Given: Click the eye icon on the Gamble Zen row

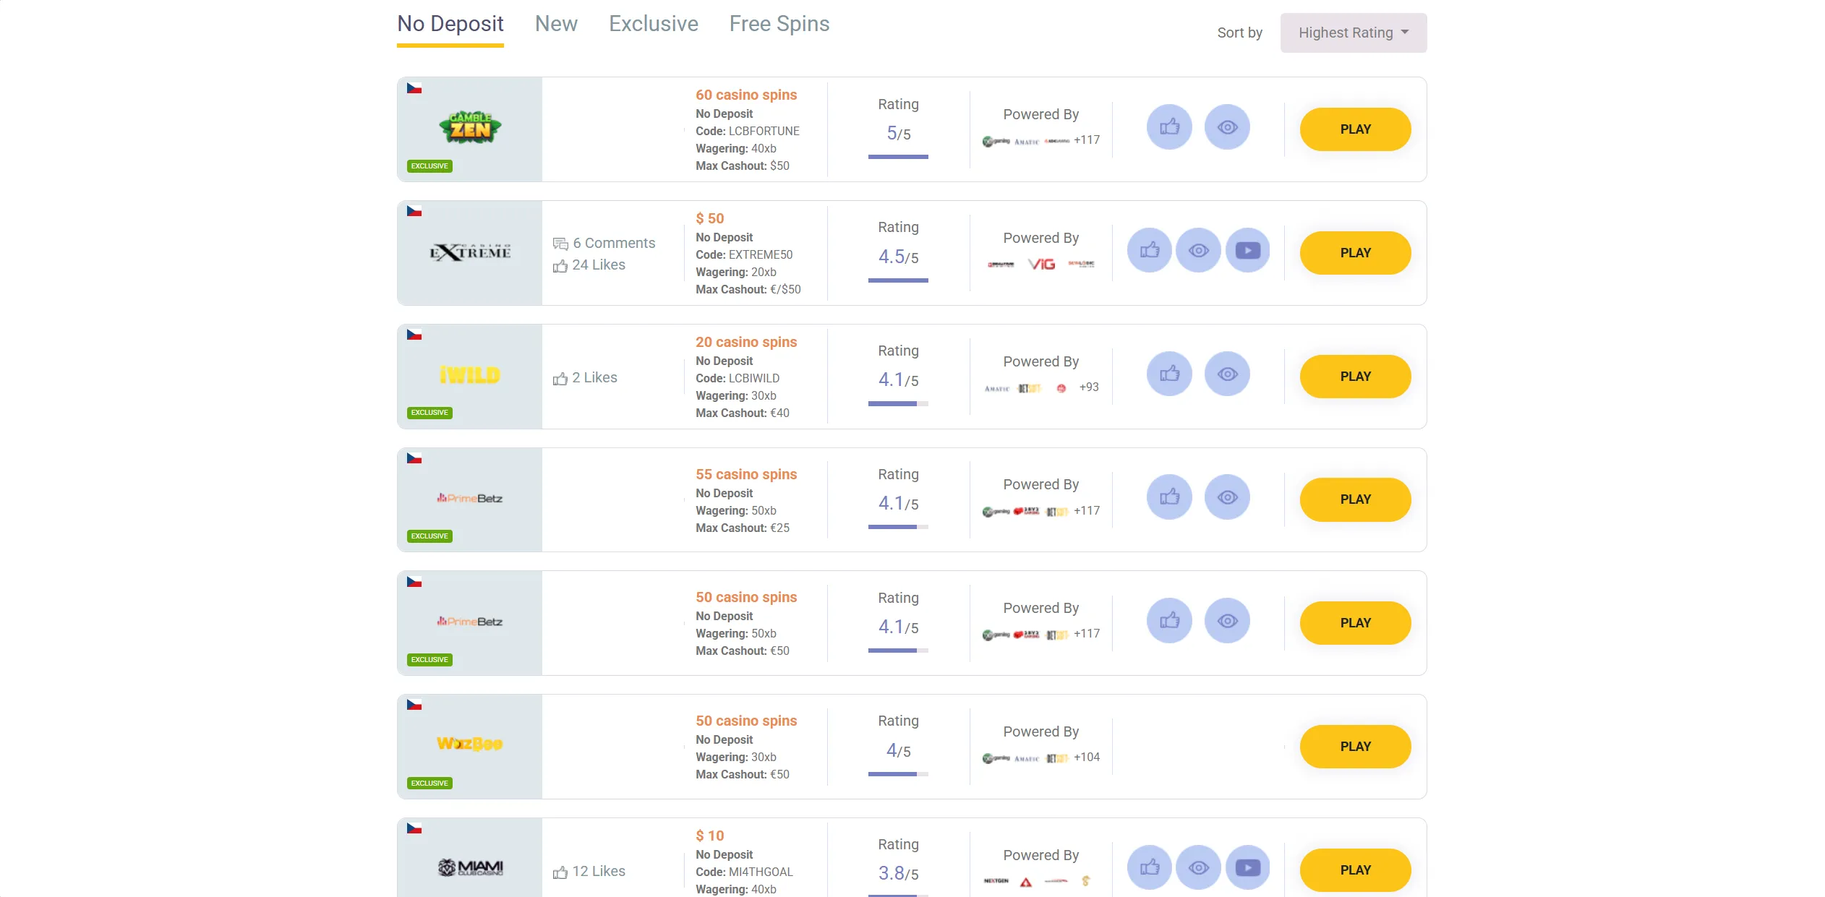Looking at the screenshot, I should 1227,127.
